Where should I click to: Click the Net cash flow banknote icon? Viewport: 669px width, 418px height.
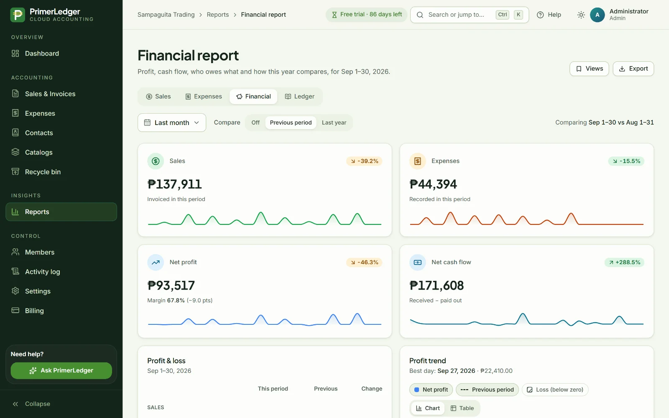pos(417,263)
